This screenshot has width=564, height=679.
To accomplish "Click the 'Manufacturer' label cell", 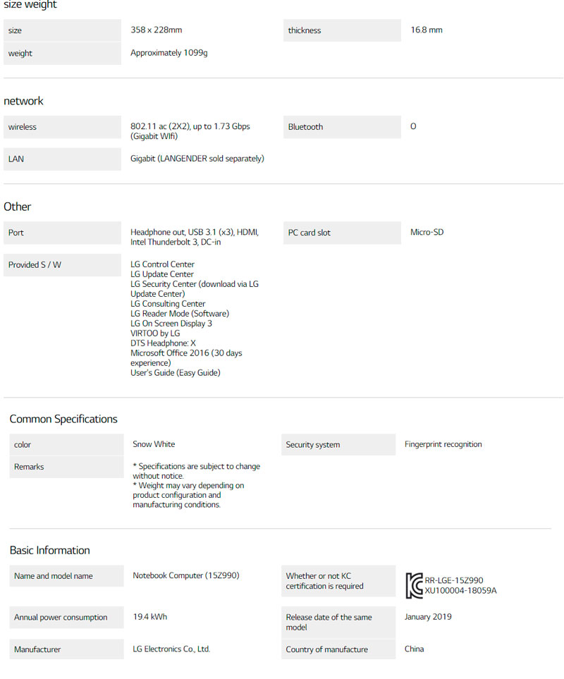I will click(66, 649).
